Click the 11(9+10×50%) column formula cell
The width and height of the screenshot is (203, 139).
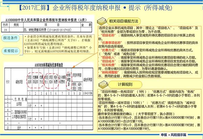88,93
